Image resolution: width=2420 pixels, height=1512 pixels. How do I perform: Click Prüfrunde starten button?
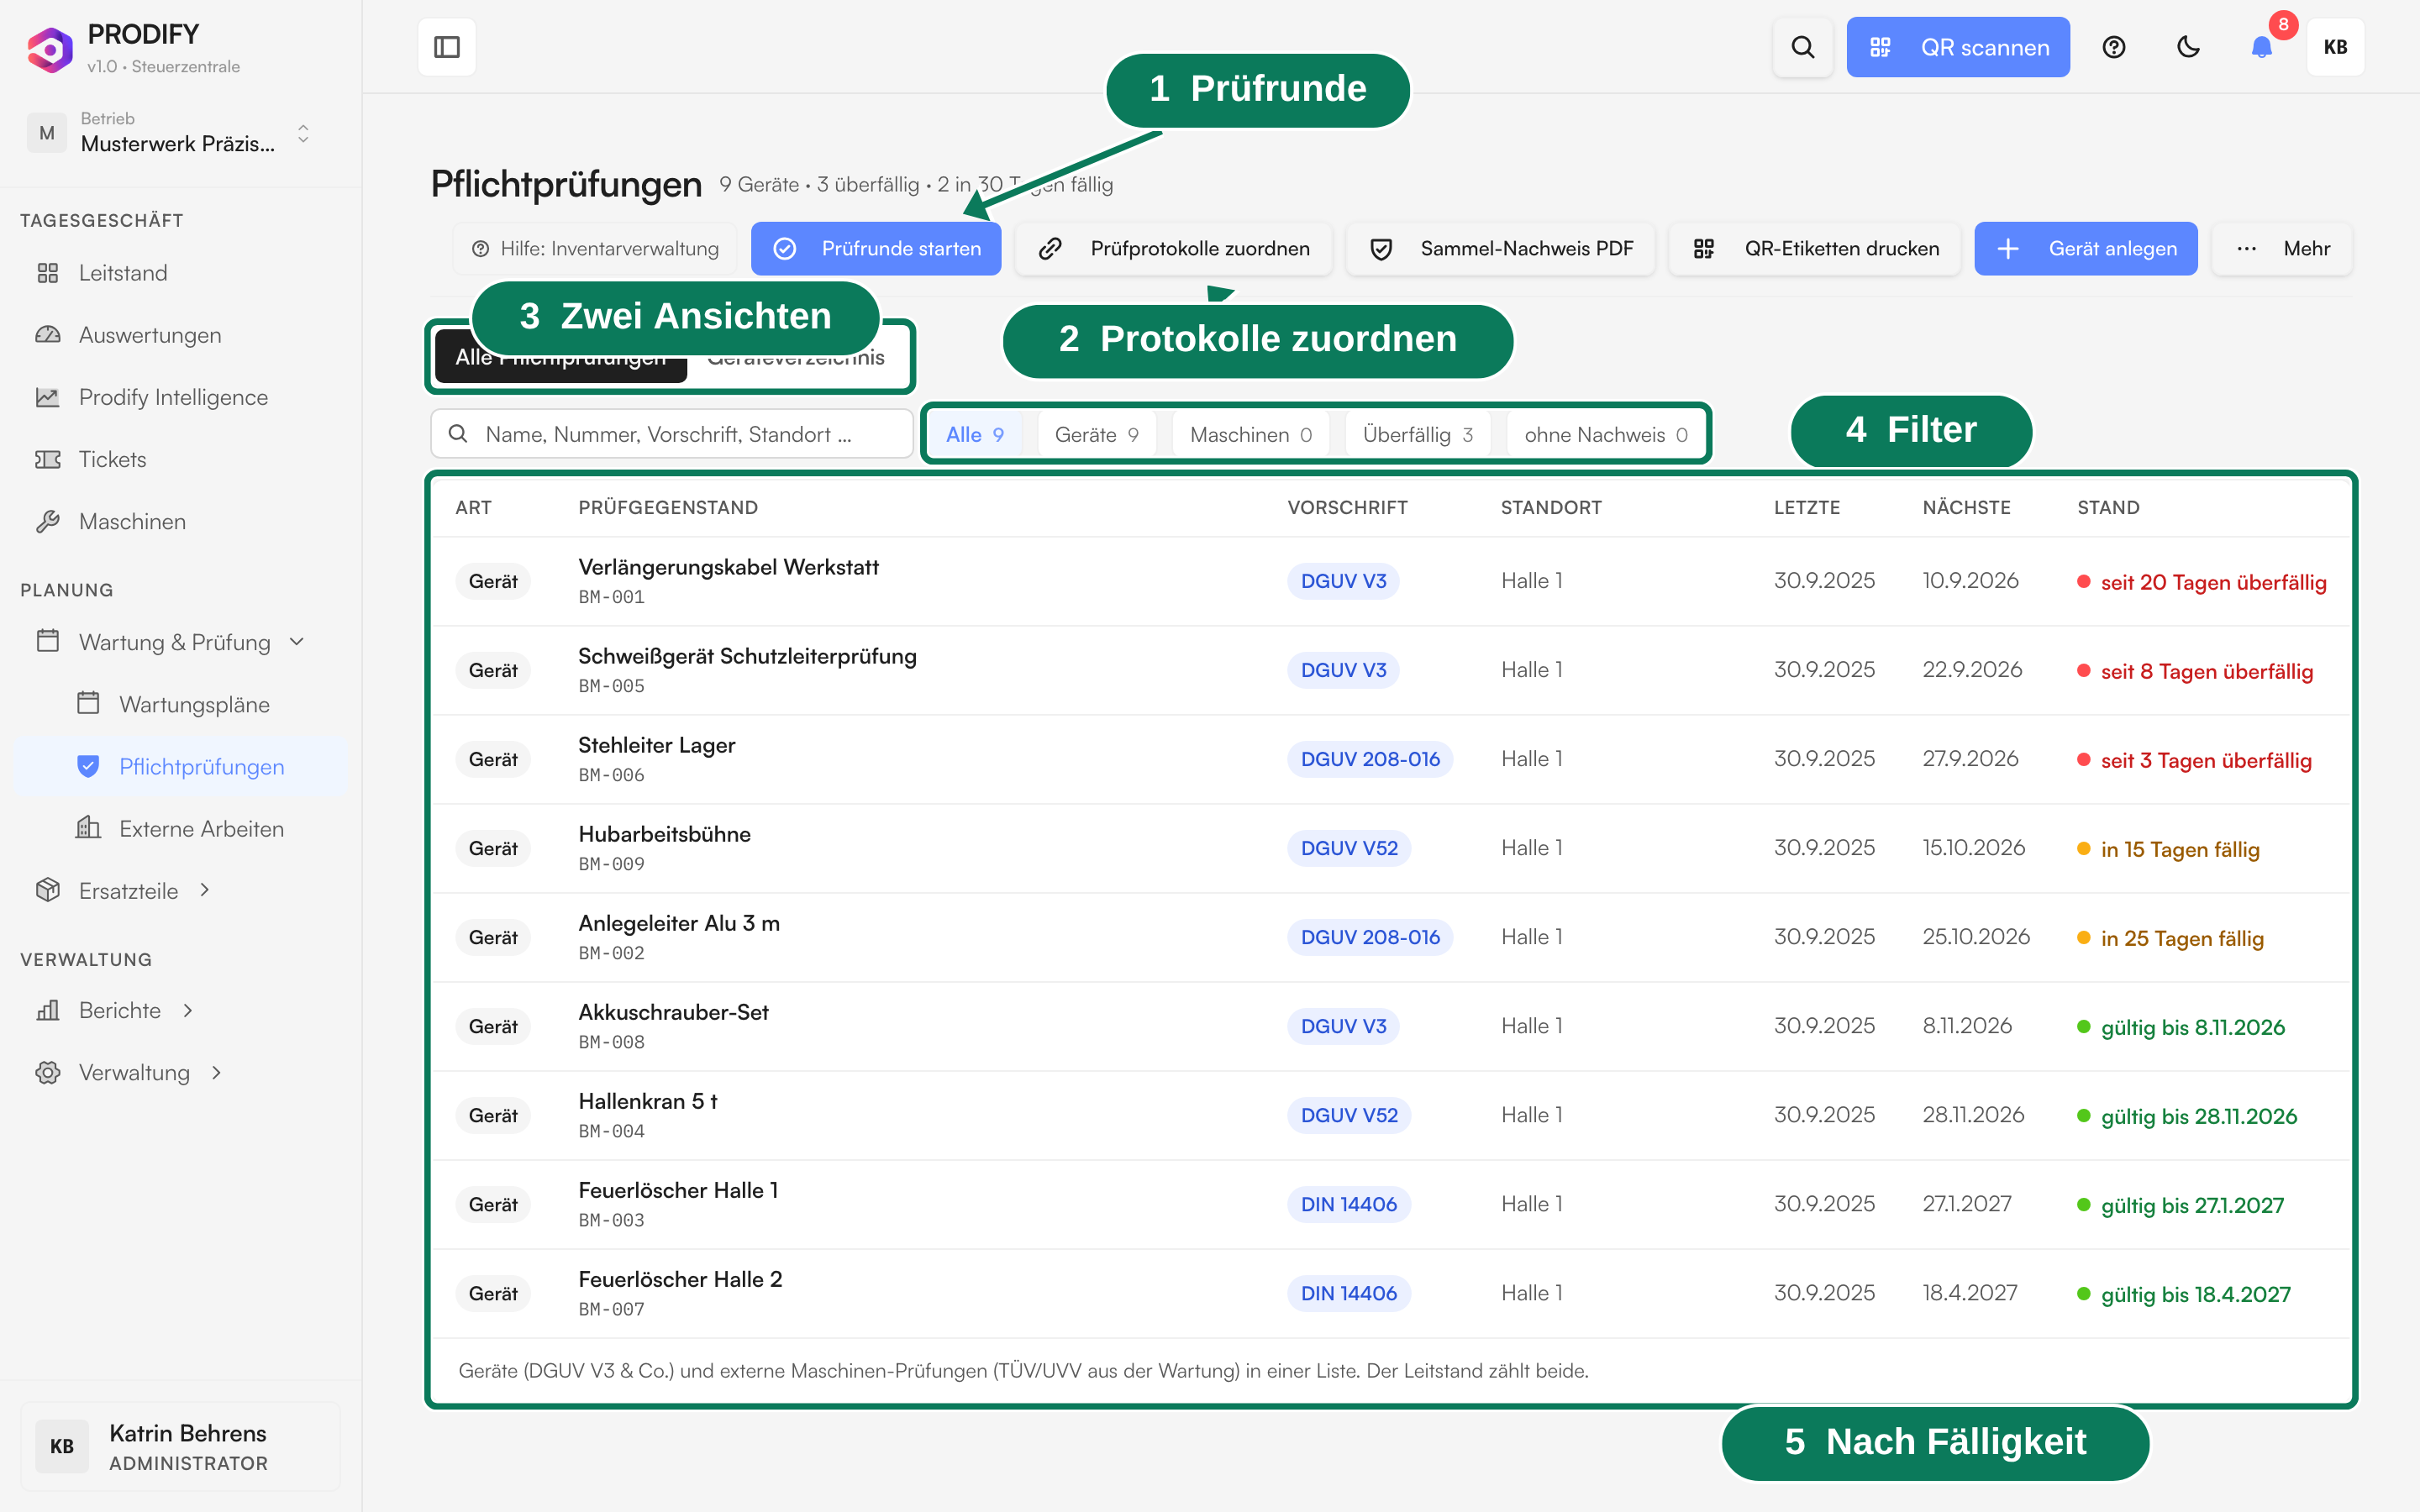point(876,248)
